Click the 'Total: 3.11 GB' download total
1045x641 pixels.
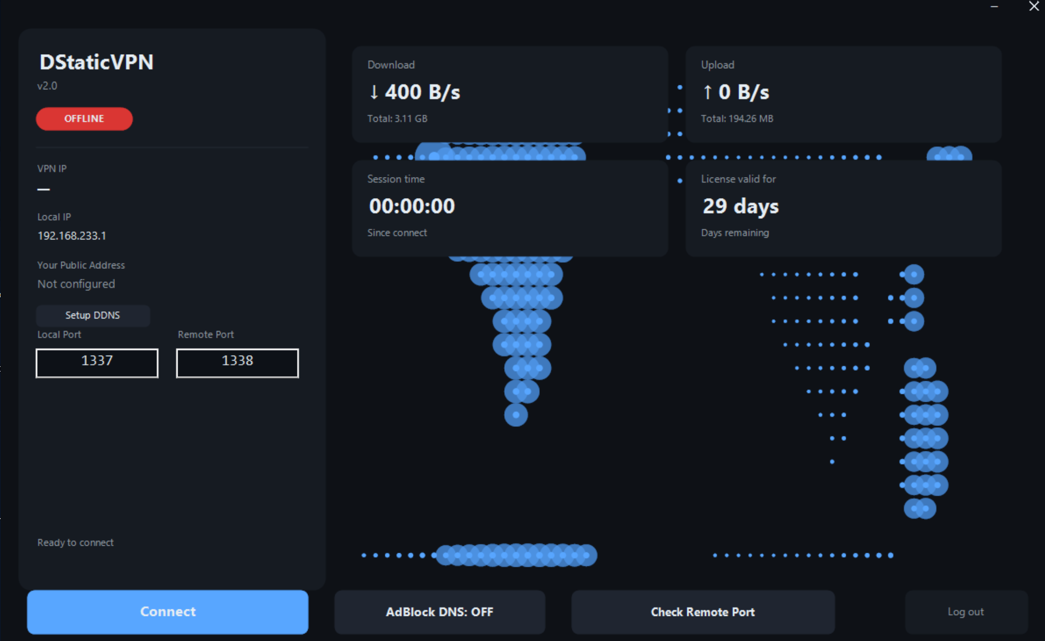click(397, 119)
